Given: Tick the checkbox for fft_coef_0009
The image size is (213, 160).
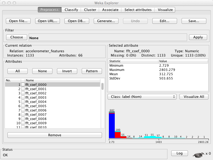Looking at the screenshot, I should 23,123.
